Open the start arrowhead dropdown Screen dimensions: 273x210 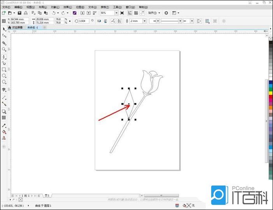pos(158,21)
